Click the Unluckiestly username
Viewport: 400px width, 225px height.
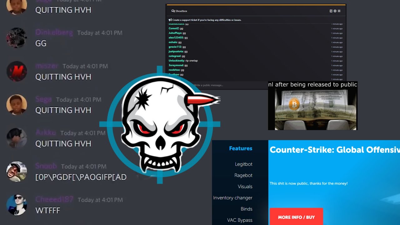click(177, 61)
